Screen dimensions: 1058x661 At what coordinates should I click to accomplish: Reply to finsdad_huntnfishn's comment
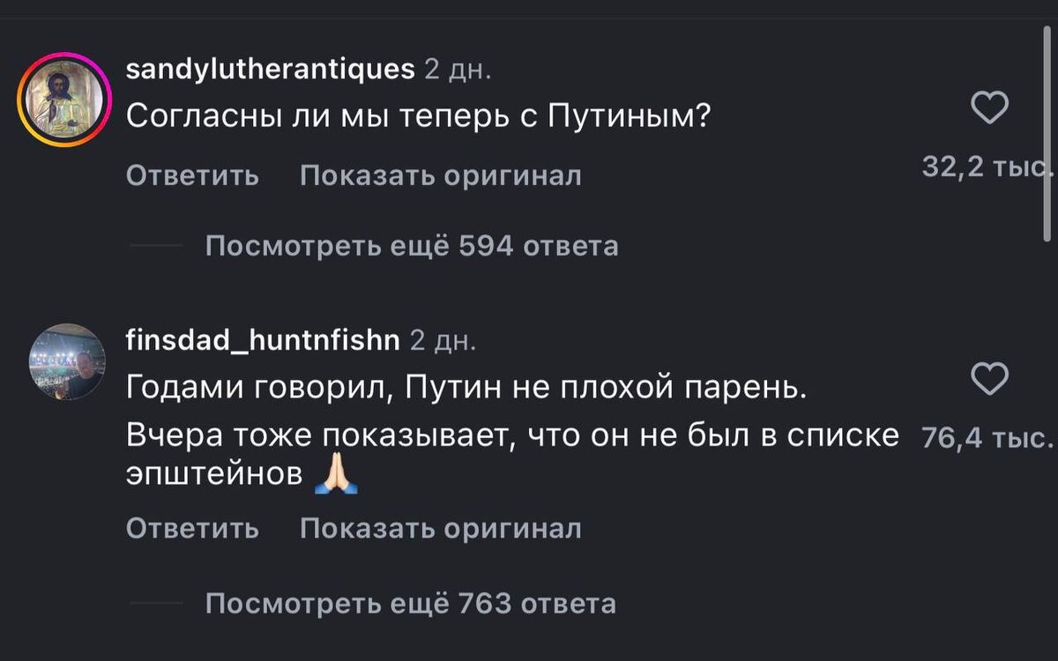pyautogui.click(x=192, y=528)
